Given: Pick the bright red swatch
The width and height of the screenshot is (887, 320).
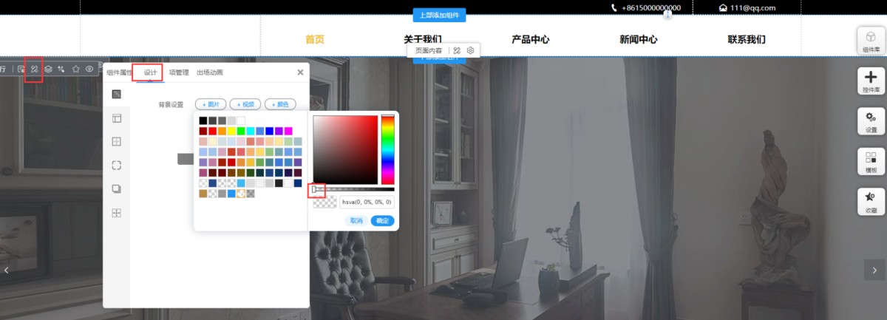Looking at the screenshot, I should click(x=212, y=131).
